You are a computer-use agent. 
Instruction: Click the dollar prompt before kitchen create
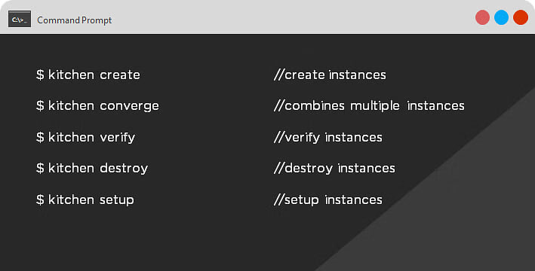tap(40, 75)
